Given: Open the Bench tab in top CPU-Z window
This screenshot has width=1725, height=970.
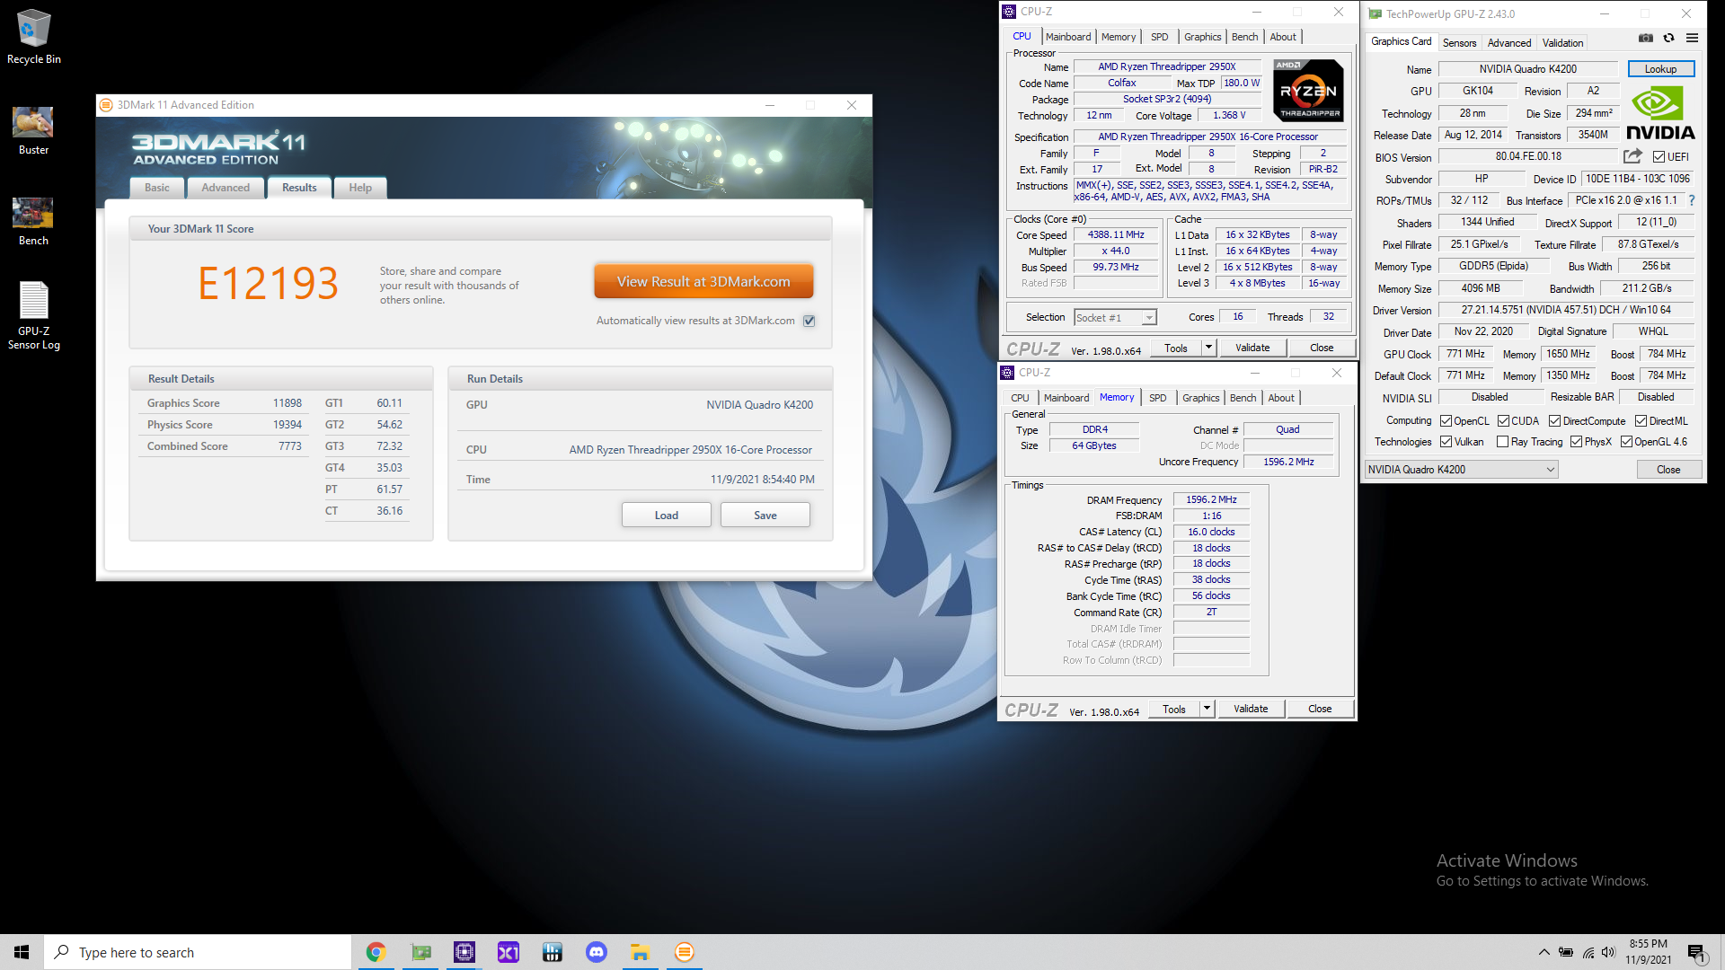Looking at the screenshot, I should [x=1244, y=37].
